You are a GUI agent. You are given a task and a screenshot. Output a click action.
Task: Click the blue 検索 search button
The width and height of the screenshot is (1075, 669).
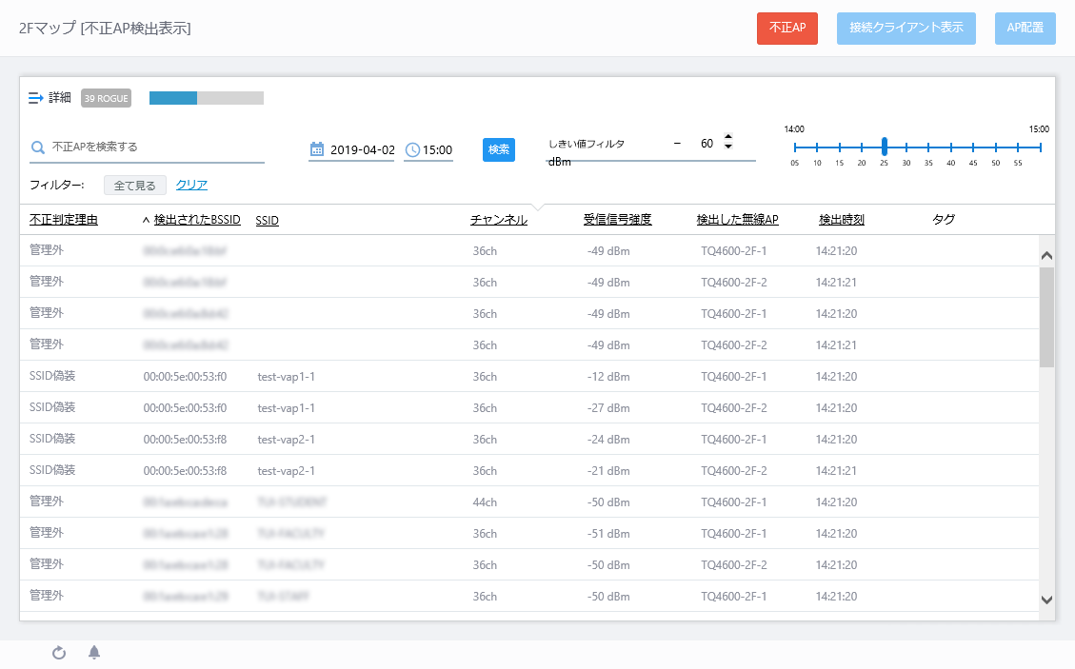point(498,149)
